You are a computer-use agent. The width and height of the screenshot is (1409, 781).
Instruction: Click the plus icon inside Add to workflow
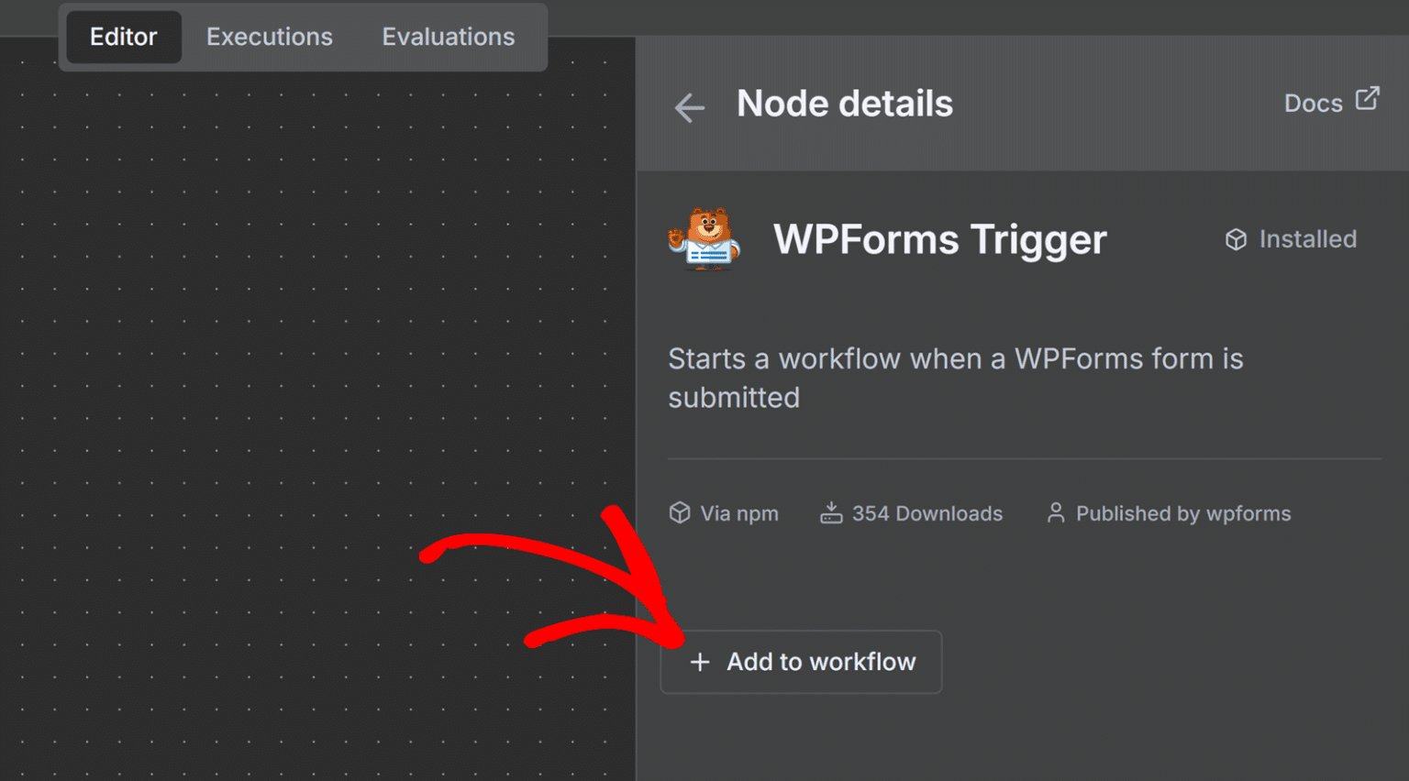pos(700,662)
